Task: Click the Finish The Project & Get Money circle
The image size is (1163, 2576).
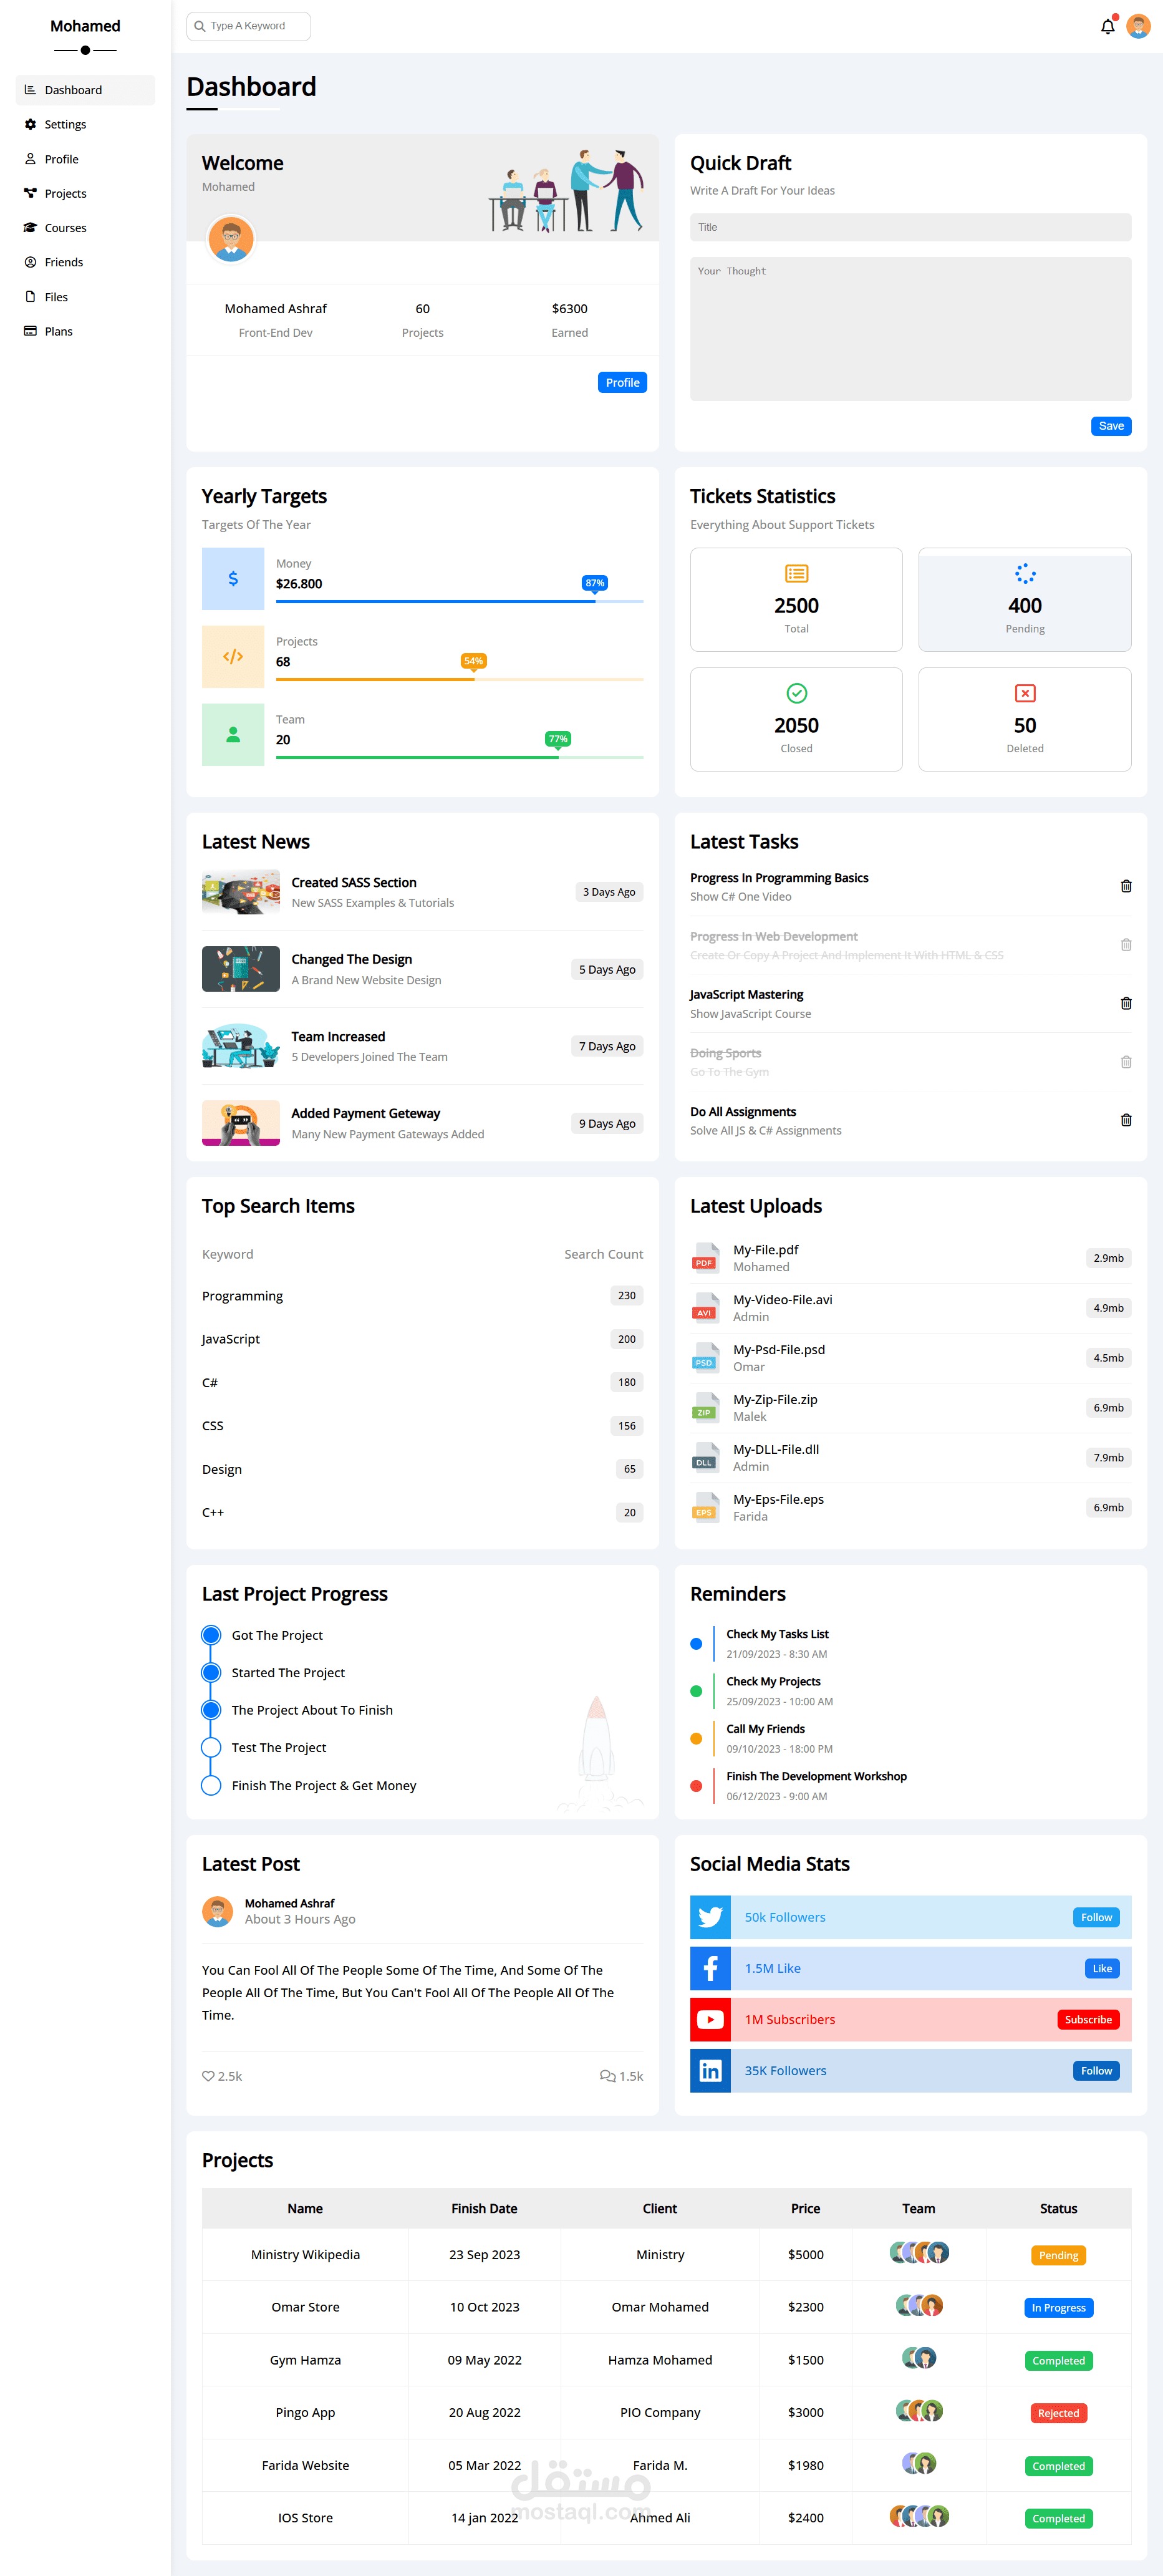Action: point(211,1785)
